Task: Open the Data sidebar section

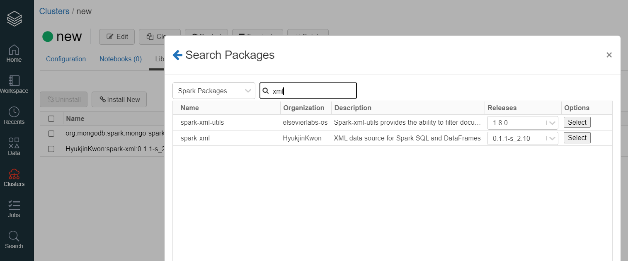Action: (x=14, y=147)
